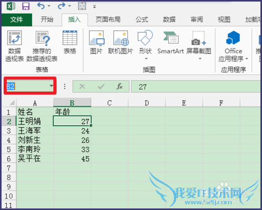Click the formula bar resize dots handle
This screenshot has height=210, width=262.
[x=65, y=86]
